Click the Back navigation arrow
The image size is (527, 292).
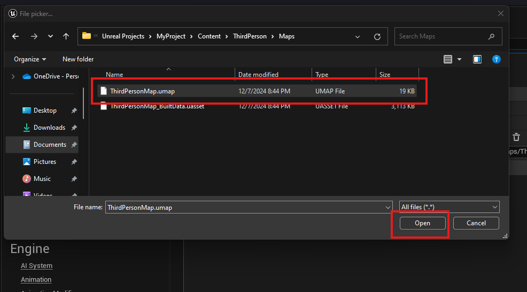15,36
